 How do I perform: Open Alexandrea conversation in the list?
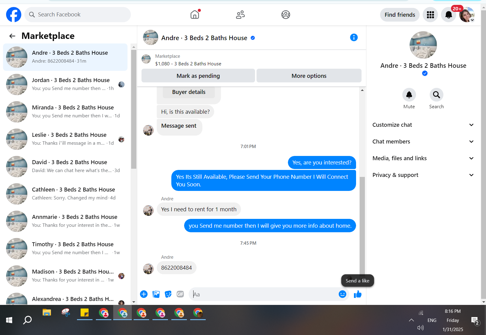(x=65, y=299)
